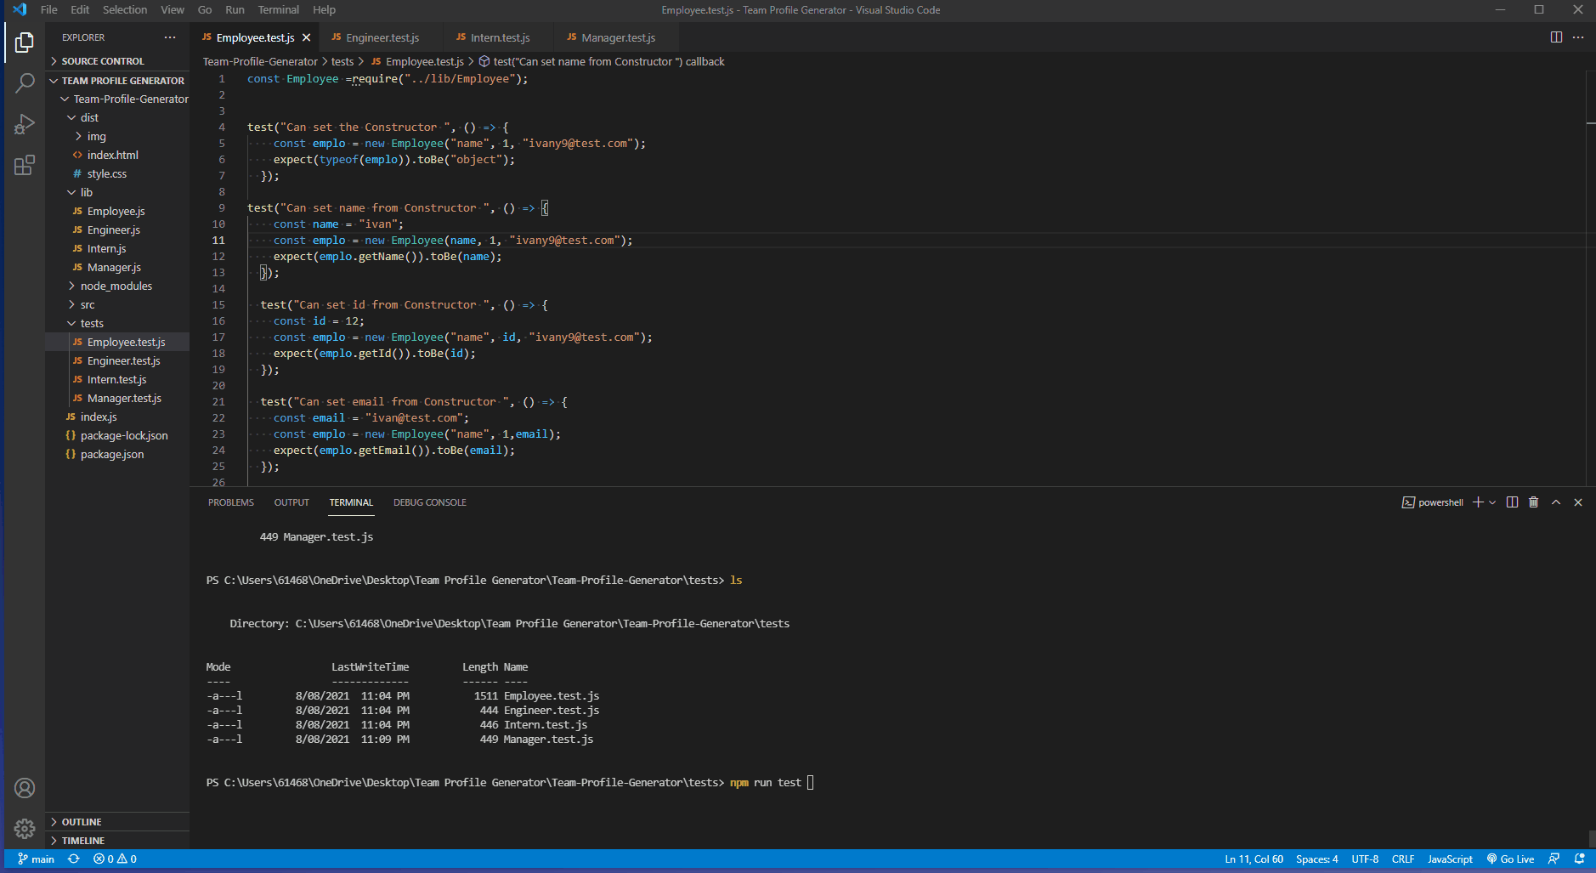The width and height of the screenshot is (1596, 873).
Task: Select the tests breadcrumb segment
Action: [x=342, y=61]
